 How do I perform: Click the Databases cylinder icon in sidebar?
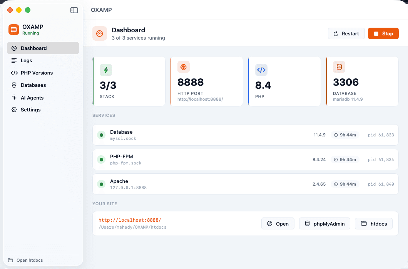14,85
